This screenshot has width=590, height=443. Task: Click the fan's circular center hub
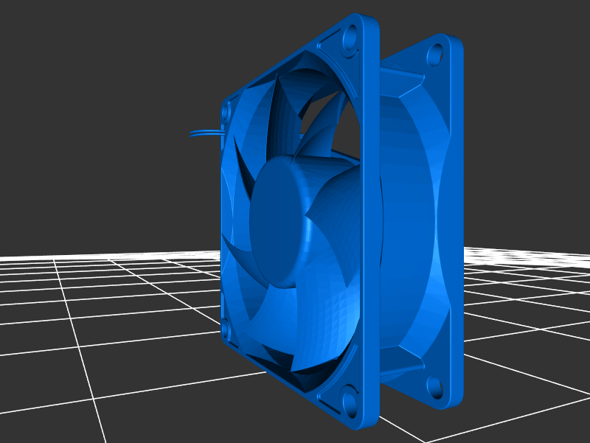tap(278, 223)
